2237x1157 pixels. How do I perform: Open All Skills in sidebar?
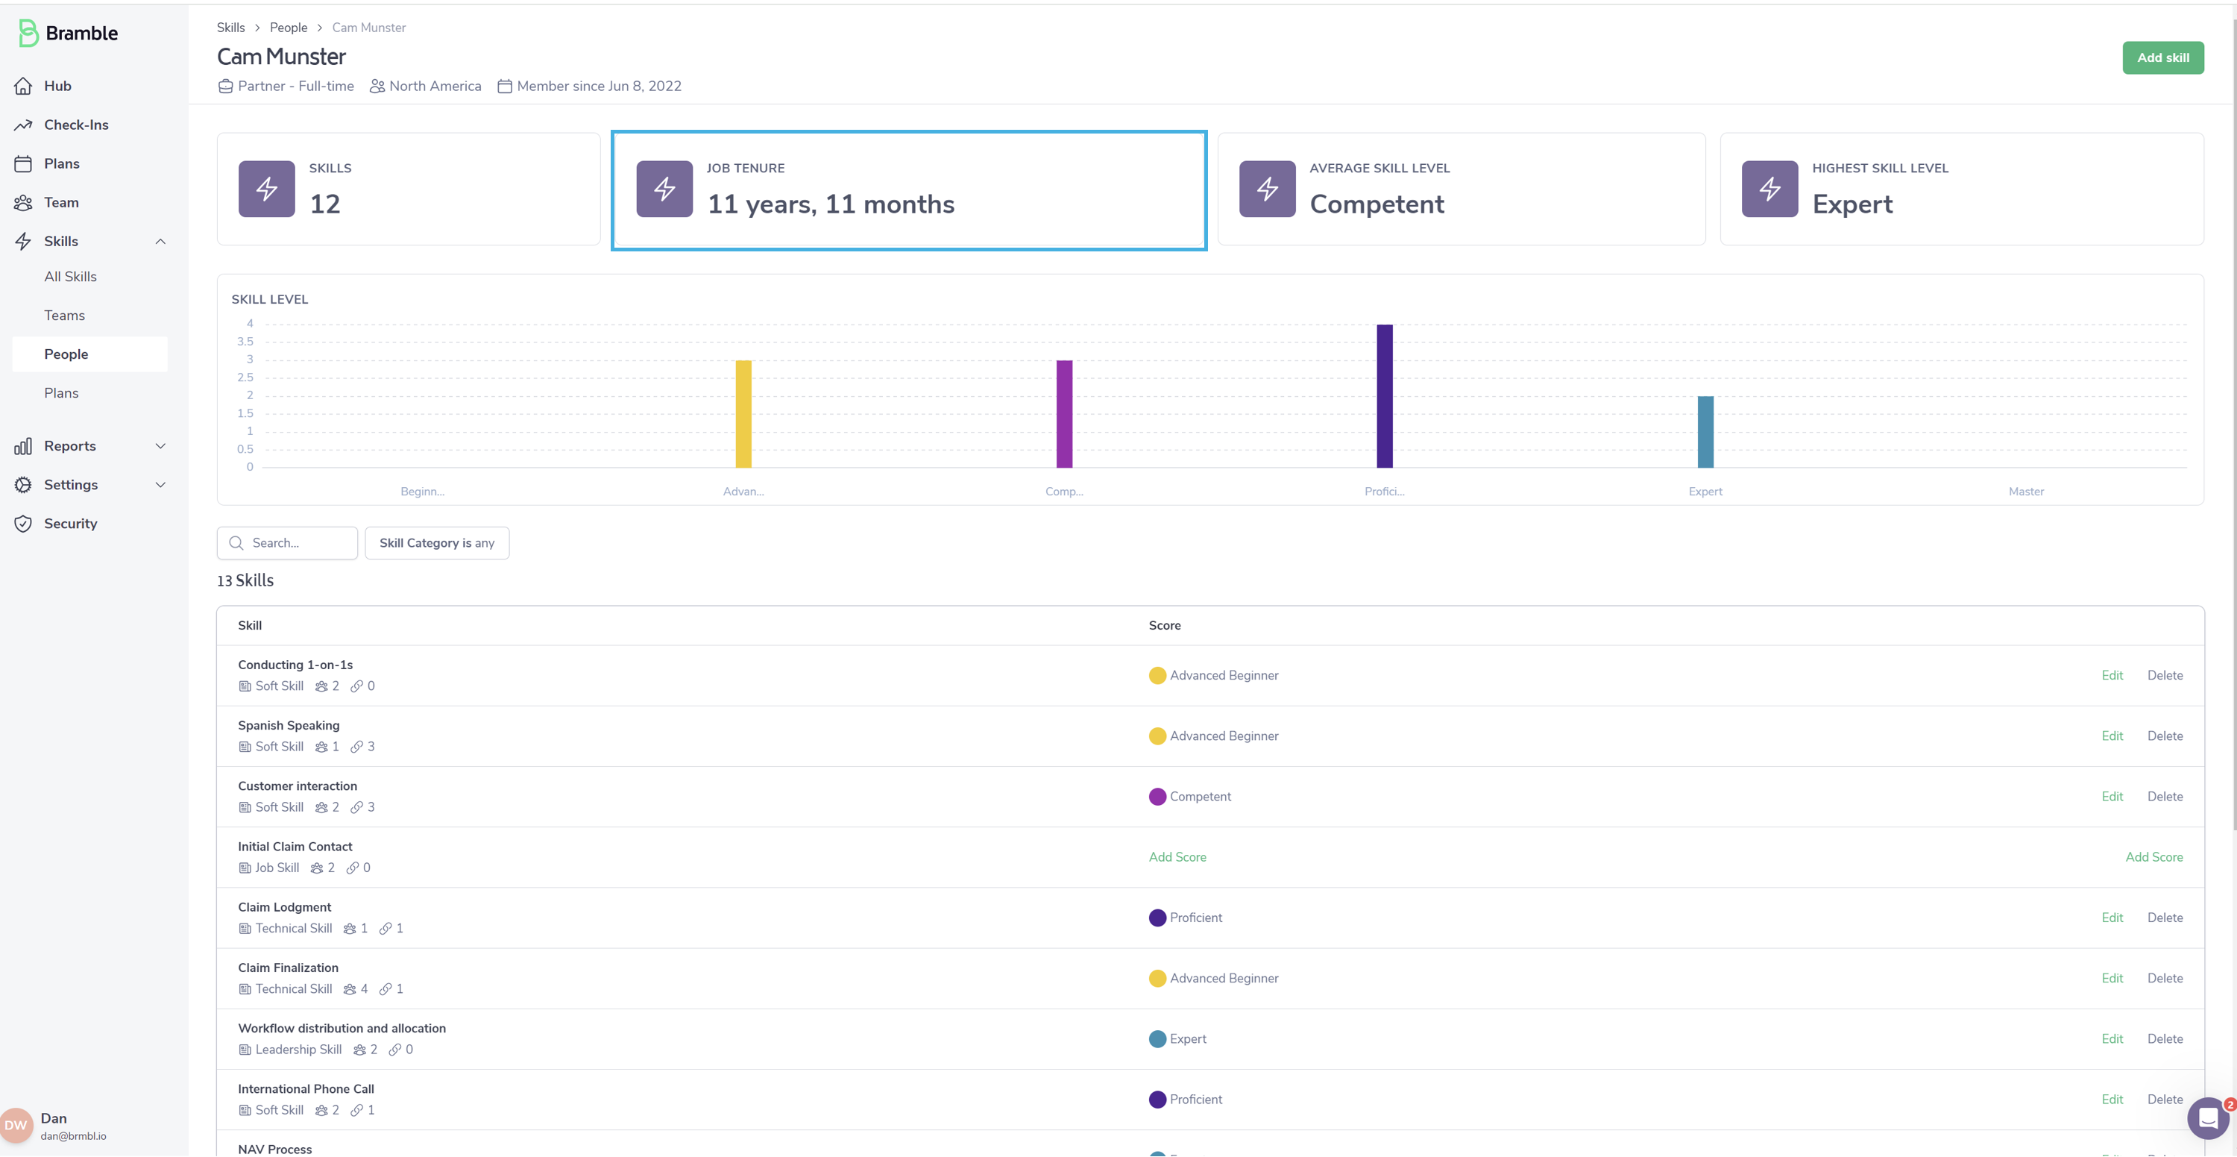pyautogui.click(x=70, y=276)
